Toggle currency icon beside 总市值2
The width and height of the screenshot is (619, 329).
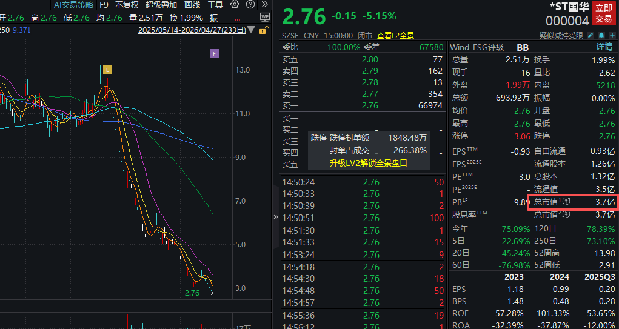coord(566,214)
